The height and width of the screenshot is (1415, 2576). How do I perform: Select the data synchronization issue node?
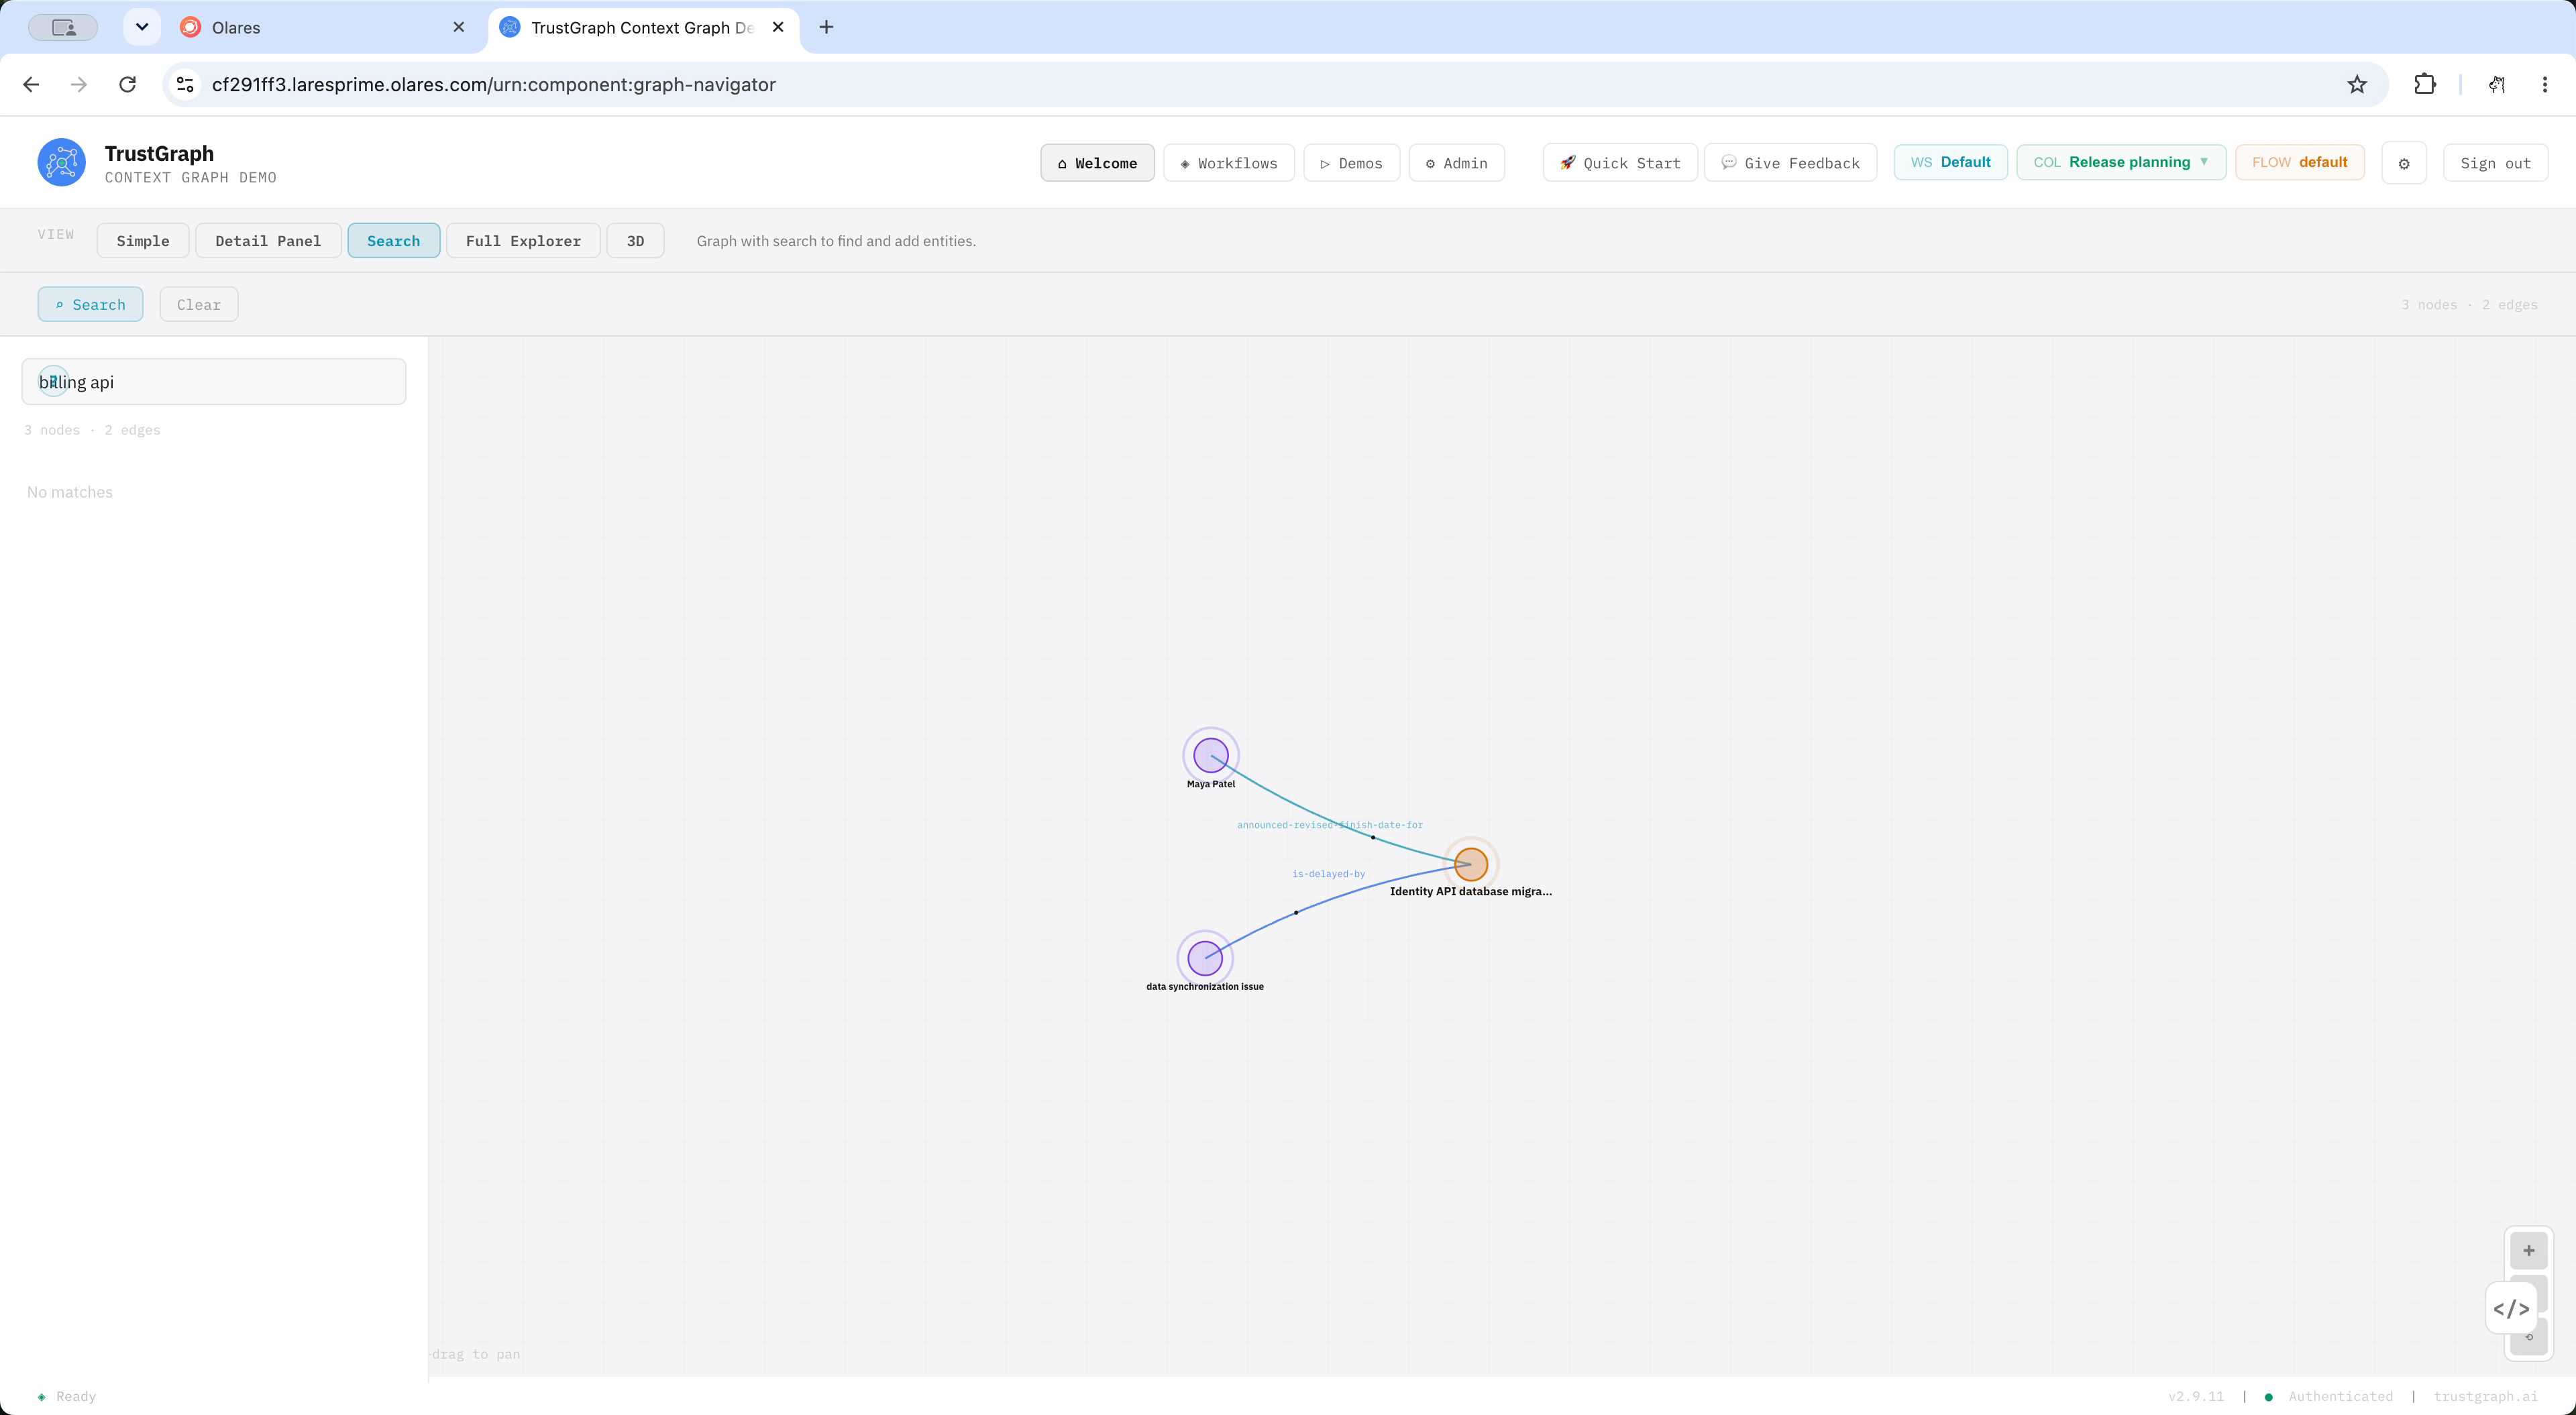pyautogui.click(x=1205, y=958)
